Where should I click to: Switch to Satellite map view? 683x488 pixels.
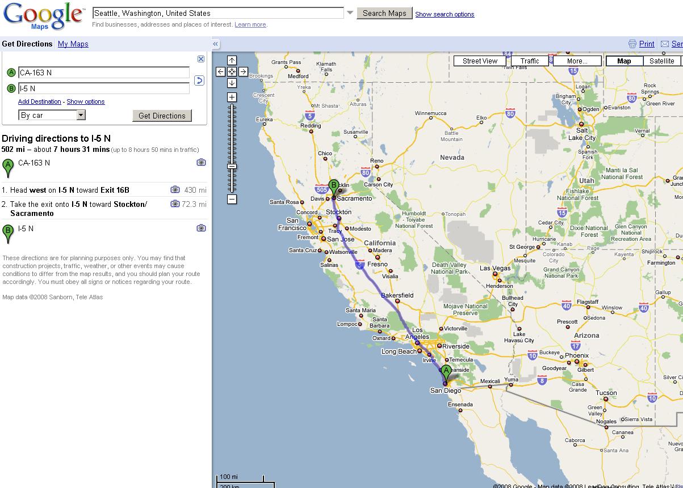point(661,61)
